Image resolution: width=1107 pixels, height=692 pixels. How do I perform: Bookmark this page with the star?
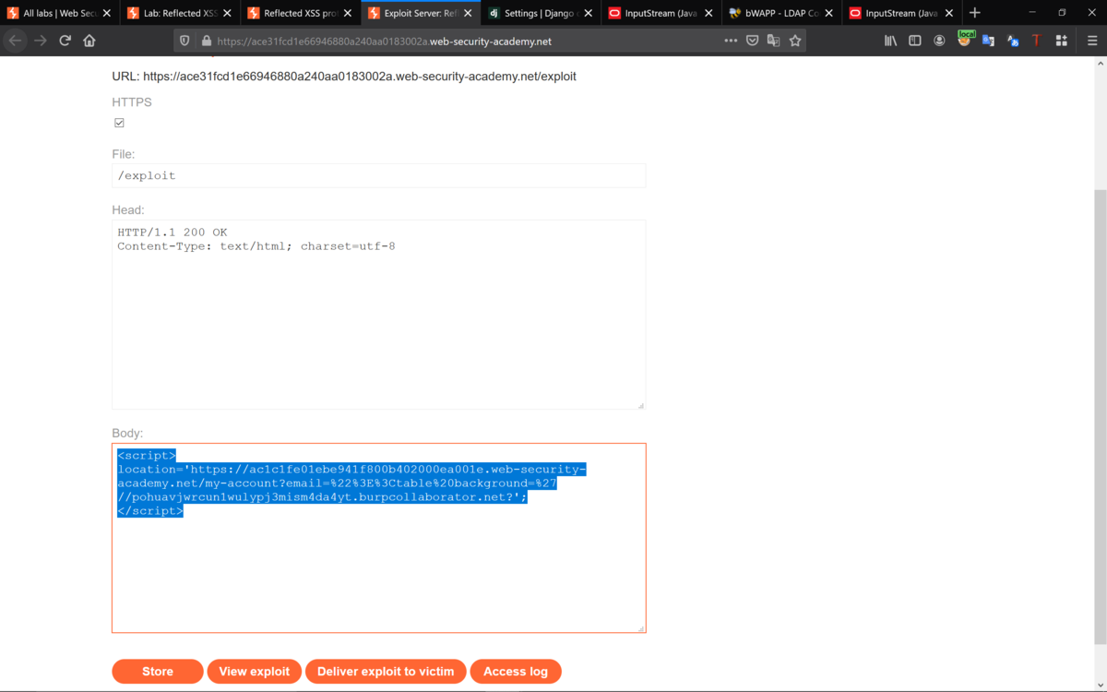[x=795, y=41]
